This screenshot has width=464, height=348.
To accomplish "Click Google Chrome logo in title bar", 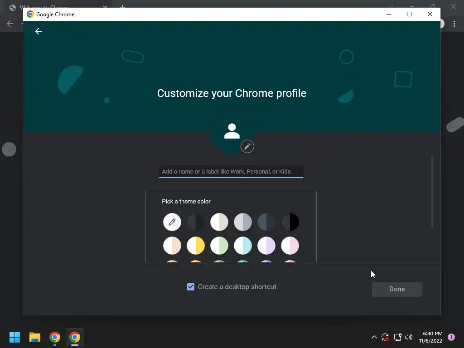I will tap(30, 14).
